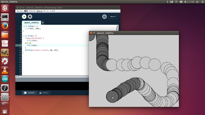Open the ツール (Tools) menu
205x115 pixels.
click(x=46, y=11)
